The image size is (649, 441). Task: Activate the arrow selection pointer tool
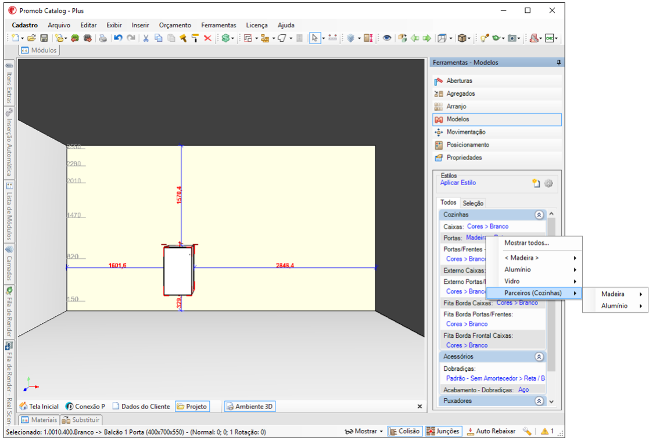click(x=314, y=38)
